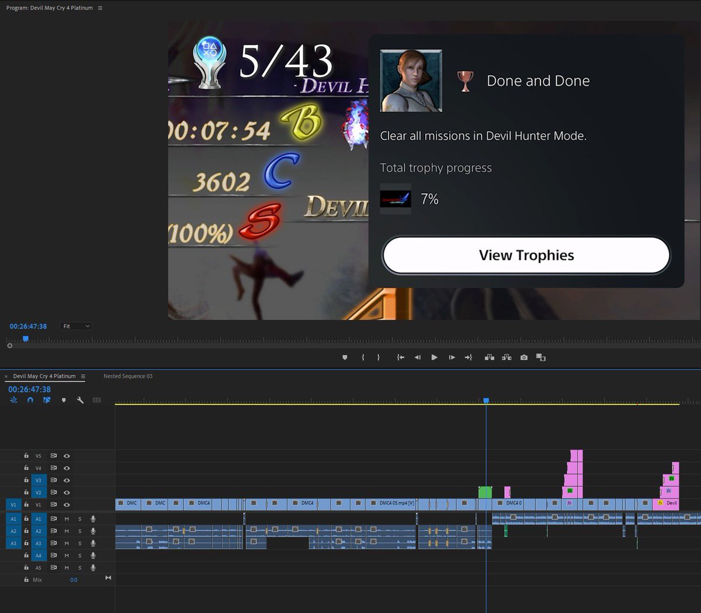Click the Mix track volume value 0.0
This screenshot has height=613, width=701.
74,580
